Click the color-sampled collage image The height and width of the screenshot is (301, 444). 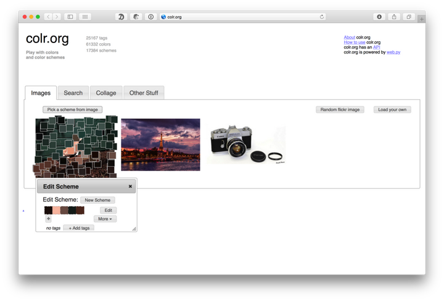click(x=75, y=146)
